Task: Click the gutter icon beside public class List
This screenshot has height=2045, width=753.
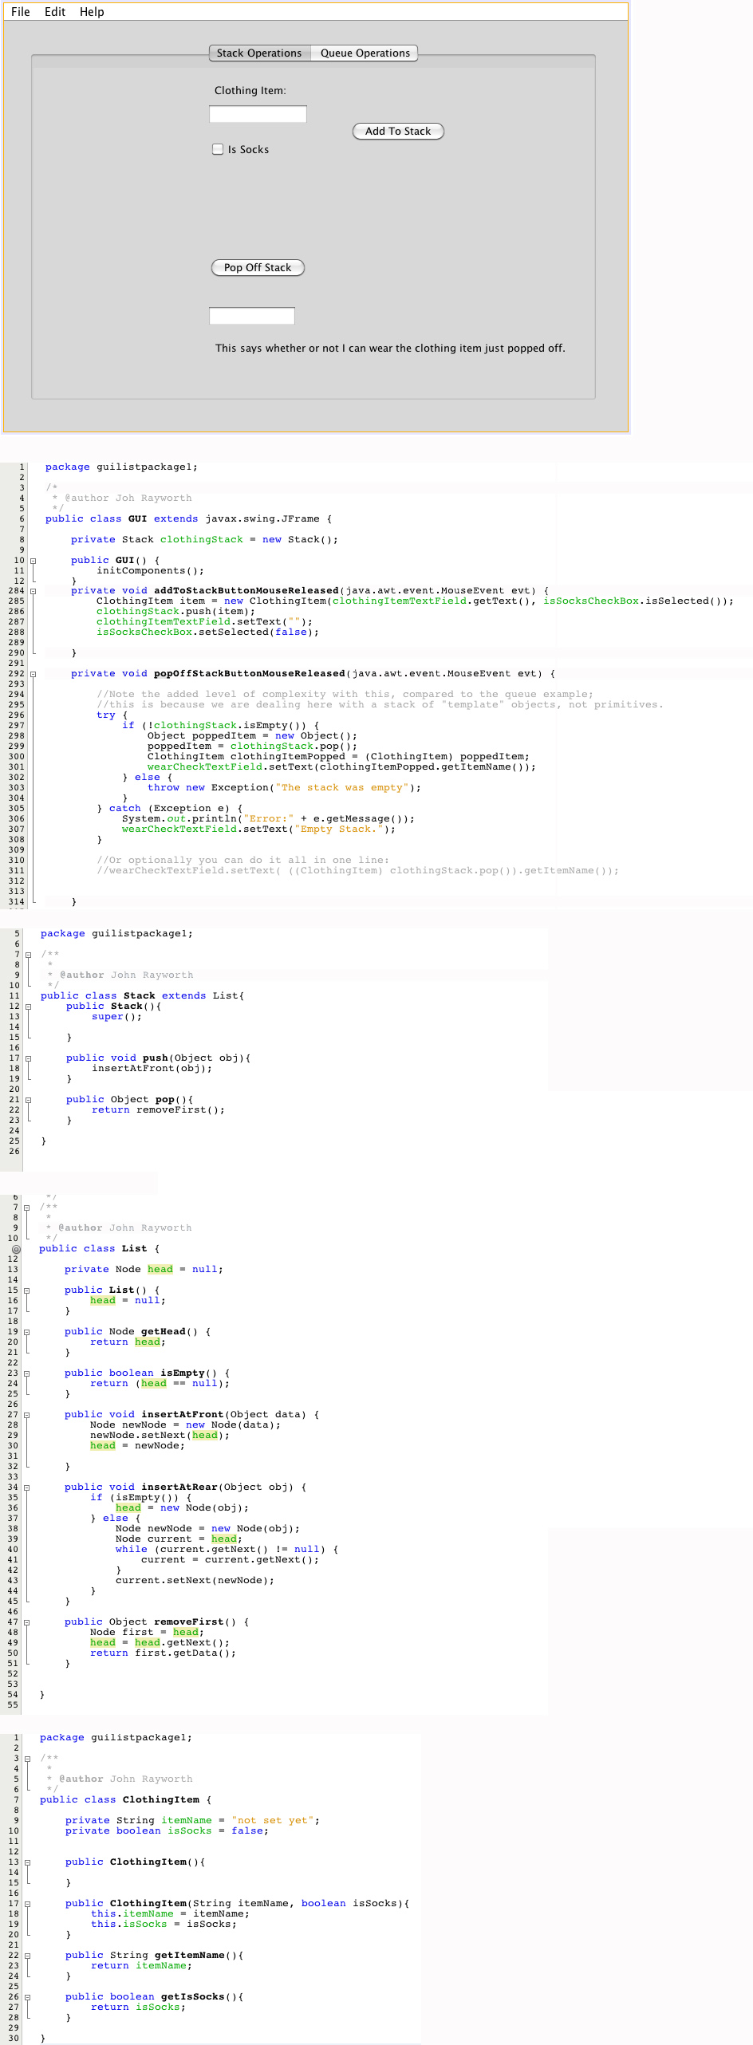Action: pyautogui.click(x=15, y=1249)
